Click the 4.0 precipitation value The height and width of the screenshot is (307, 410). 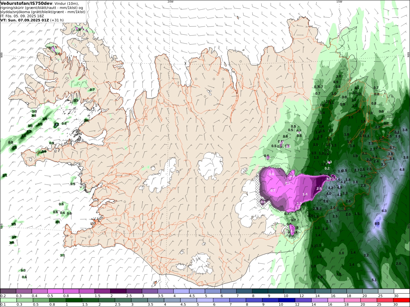(x=329, y=194)
